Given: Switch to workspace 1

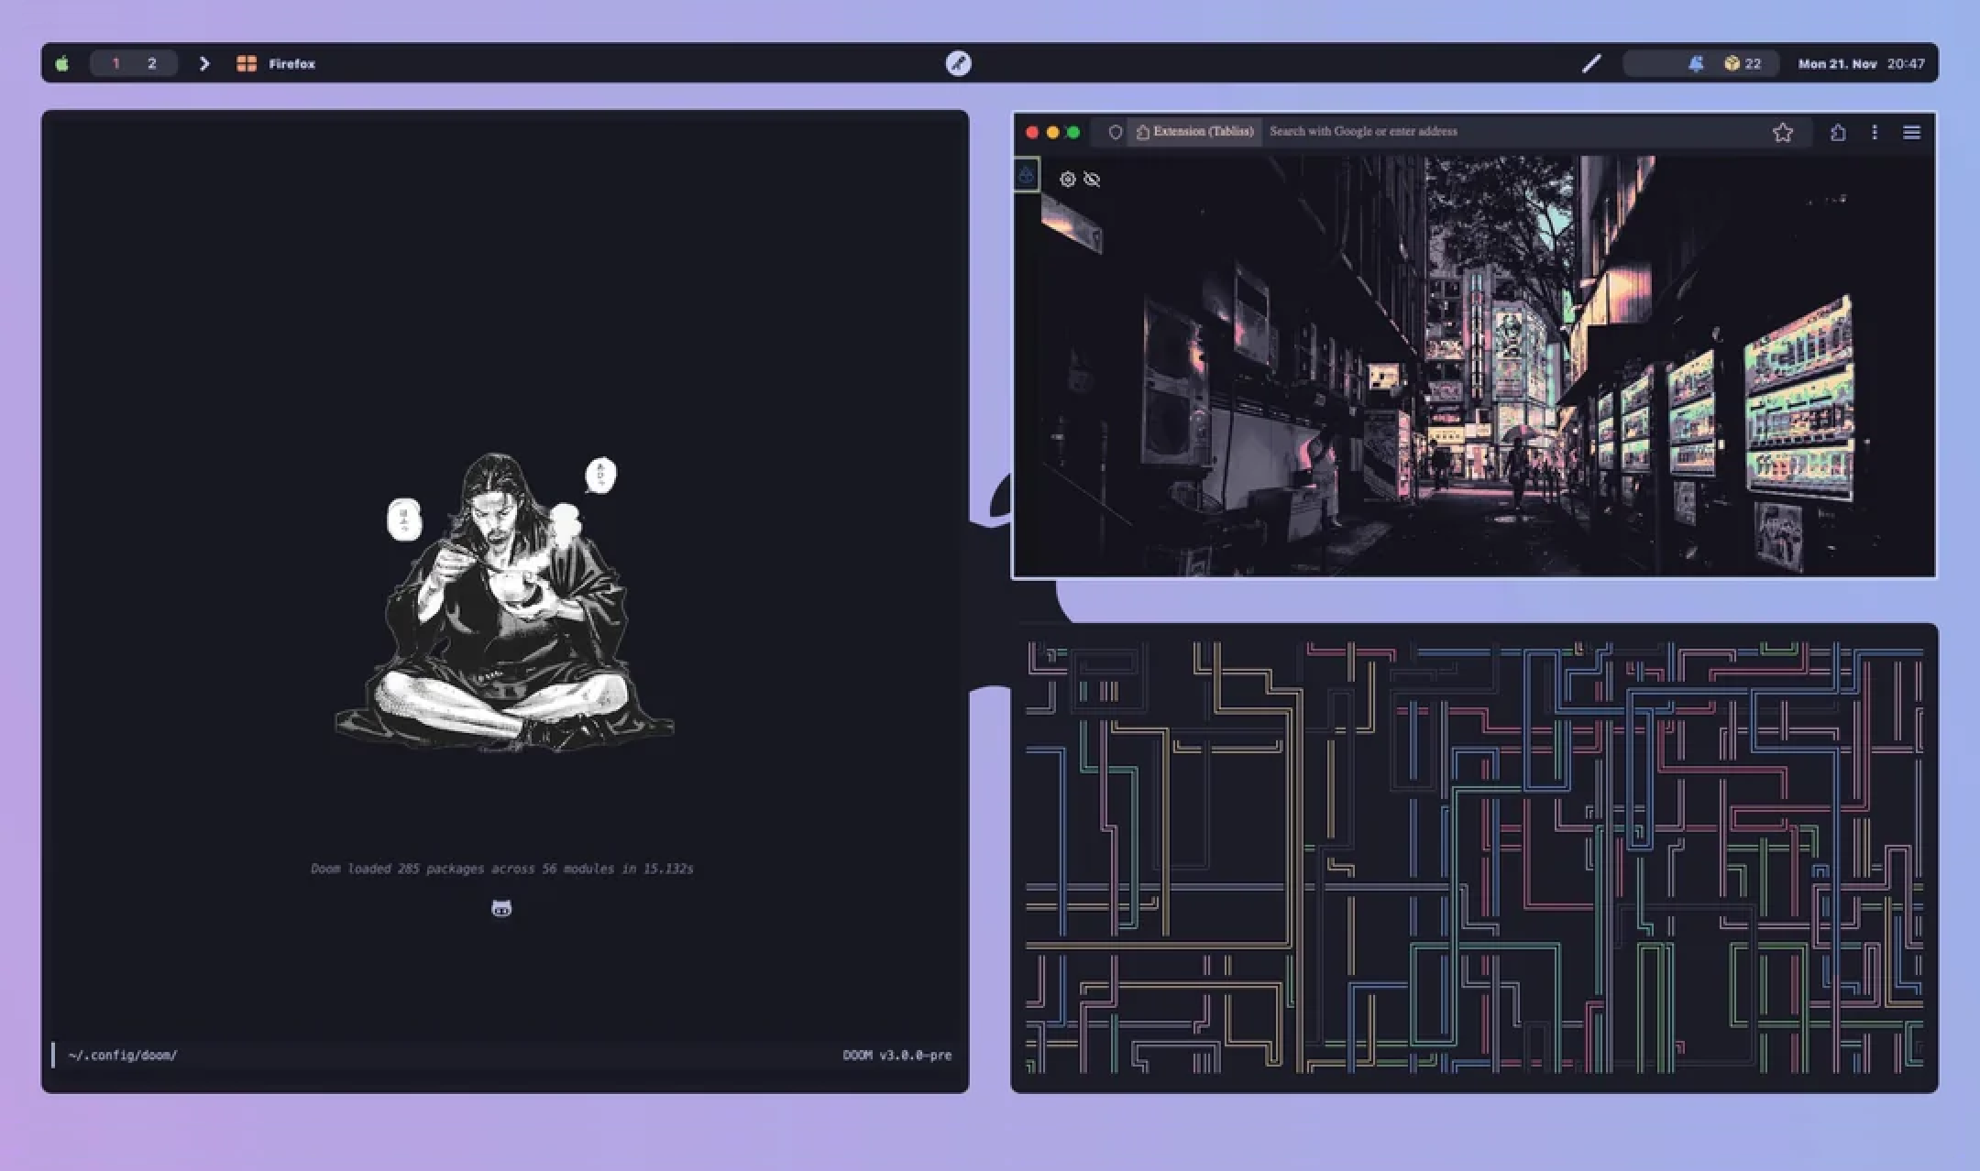Looking at the screenshot, I should click(x=115, y=63).
